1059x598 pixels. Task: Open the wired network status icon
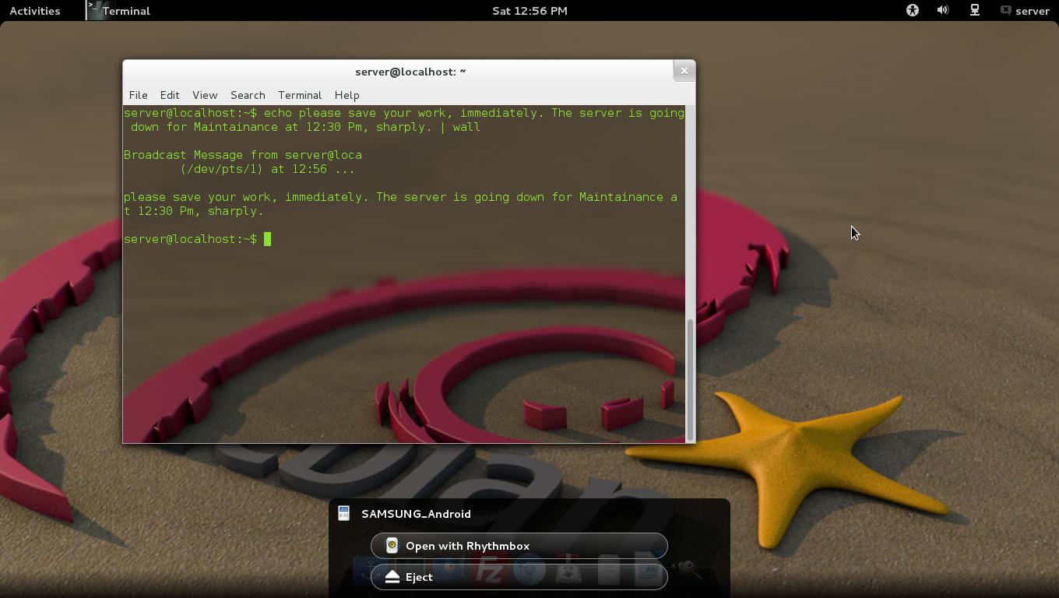(x=974, y=11)
